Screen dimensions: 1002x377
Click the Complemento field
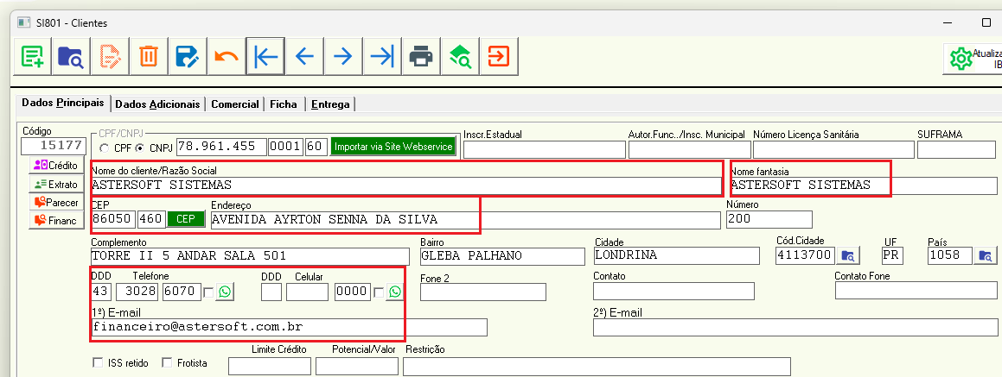click(250, 256)
